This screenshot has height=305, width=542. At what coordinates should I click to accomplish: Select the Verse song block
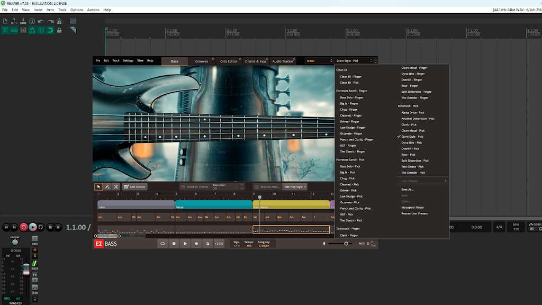214,205
